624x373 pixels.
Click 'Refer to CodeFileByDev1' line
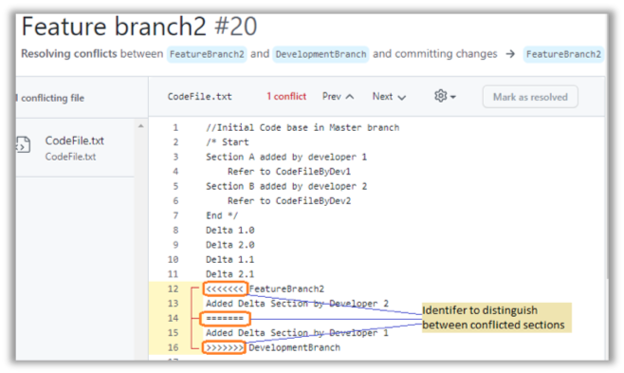click(x=289, y=172)
